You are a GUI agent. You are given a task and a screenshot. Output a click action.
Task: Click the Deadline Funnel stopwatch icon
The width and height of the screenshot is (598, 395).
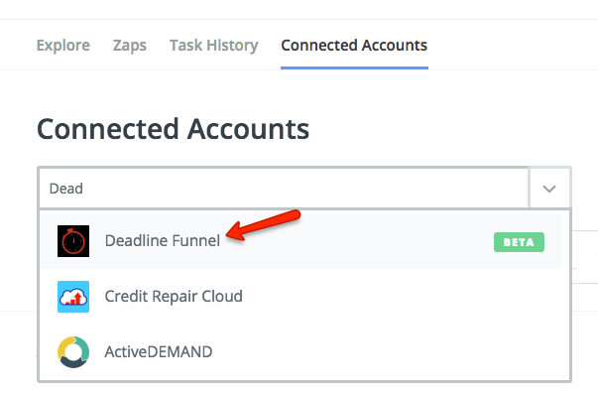coord(73,241)
